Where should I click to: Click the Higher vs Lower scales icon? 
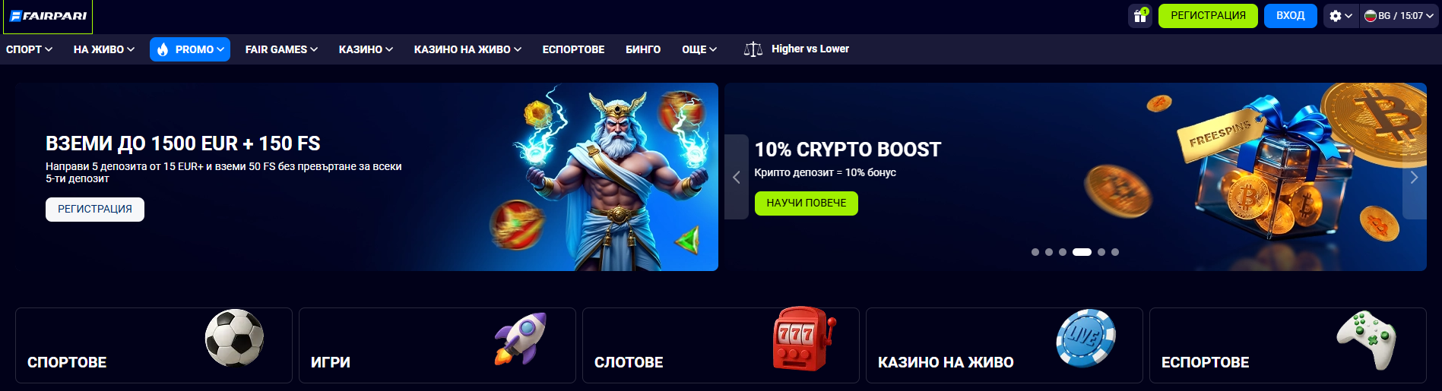[753, 49]
